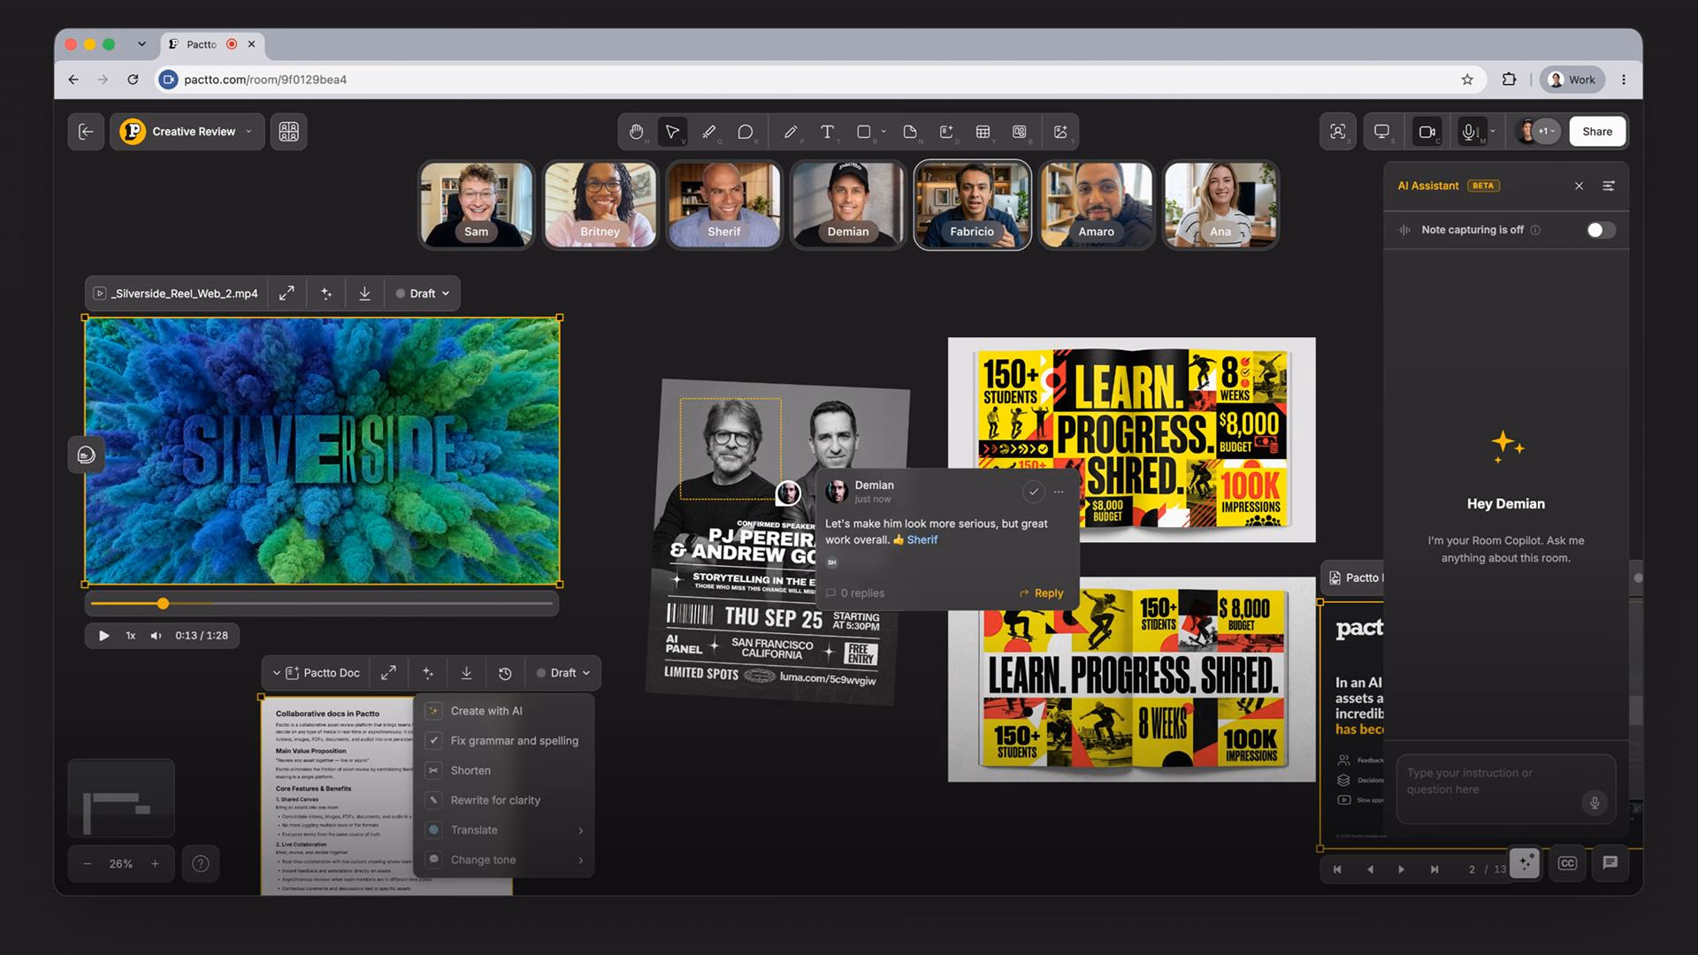Open the AI image generator tool
The height and width of the screenshot is (955, 1698).
coord(1060,132)
